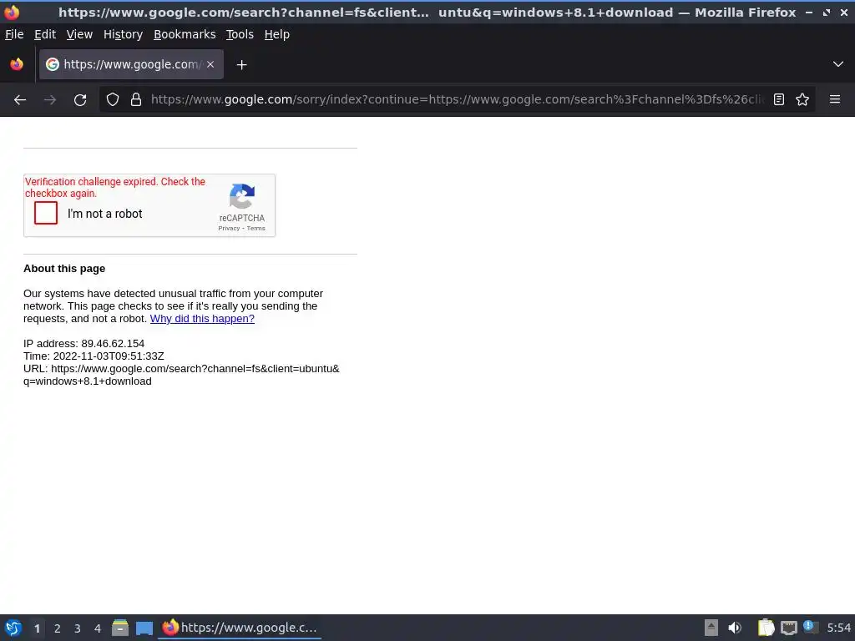Viewport: 855px width, 641px height.
Task: Select the google.com browser tab
Action: tap(131, 64)
